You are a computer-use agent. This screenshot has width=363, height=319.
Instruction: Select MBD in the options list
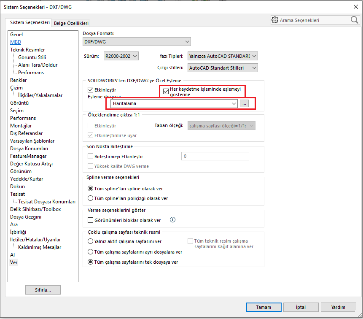[16, 42]
